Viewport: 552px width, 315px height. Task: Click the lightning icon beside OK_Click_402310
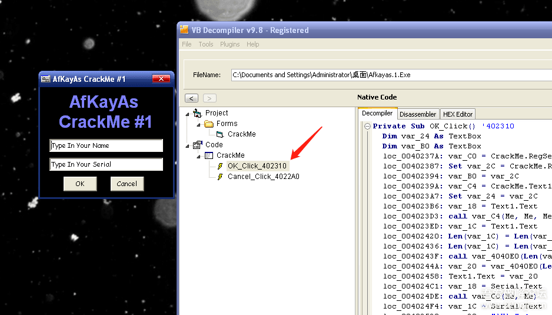pos(220,167)
